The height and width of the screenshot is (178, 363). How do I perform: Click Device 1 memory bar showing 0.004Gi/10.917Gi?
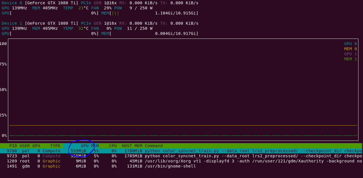(x=150, y=33)
